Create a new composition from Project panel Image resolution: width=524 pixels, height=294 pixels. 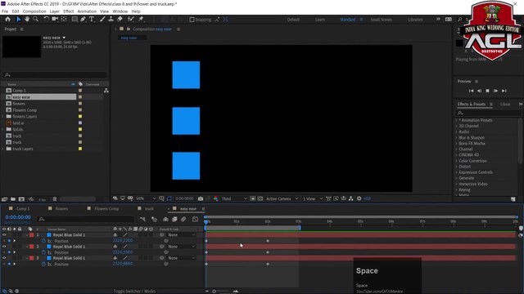21,199
